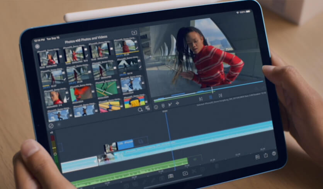Select the blue title clip on the timeline
Viewport: 323px width, 189px height.
click(x=125, y=144)
